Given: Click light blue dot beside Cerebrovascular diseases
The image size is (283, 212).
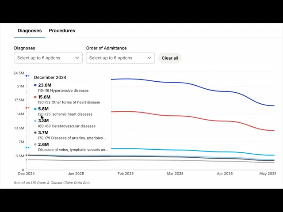Looking at the screenshot, I should coord(35,121).
